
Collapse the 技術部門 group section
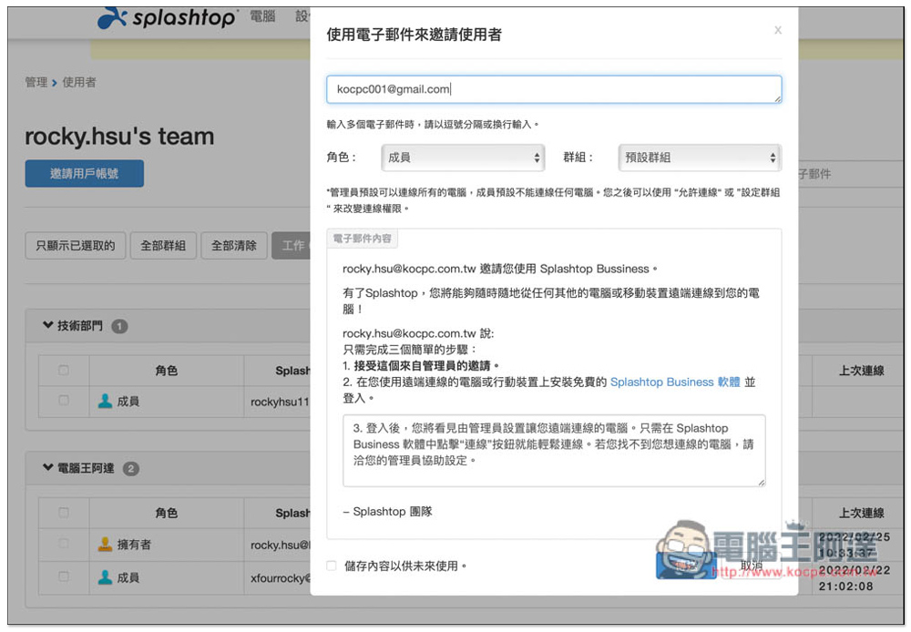(x=48, y=326)
